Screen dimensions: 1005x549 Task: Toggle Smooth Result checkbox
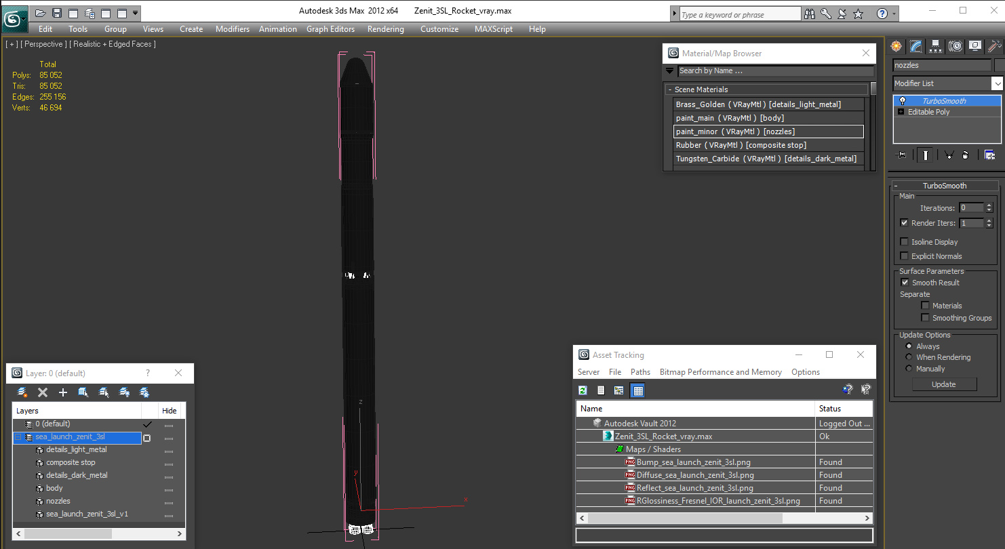[904, 283]
